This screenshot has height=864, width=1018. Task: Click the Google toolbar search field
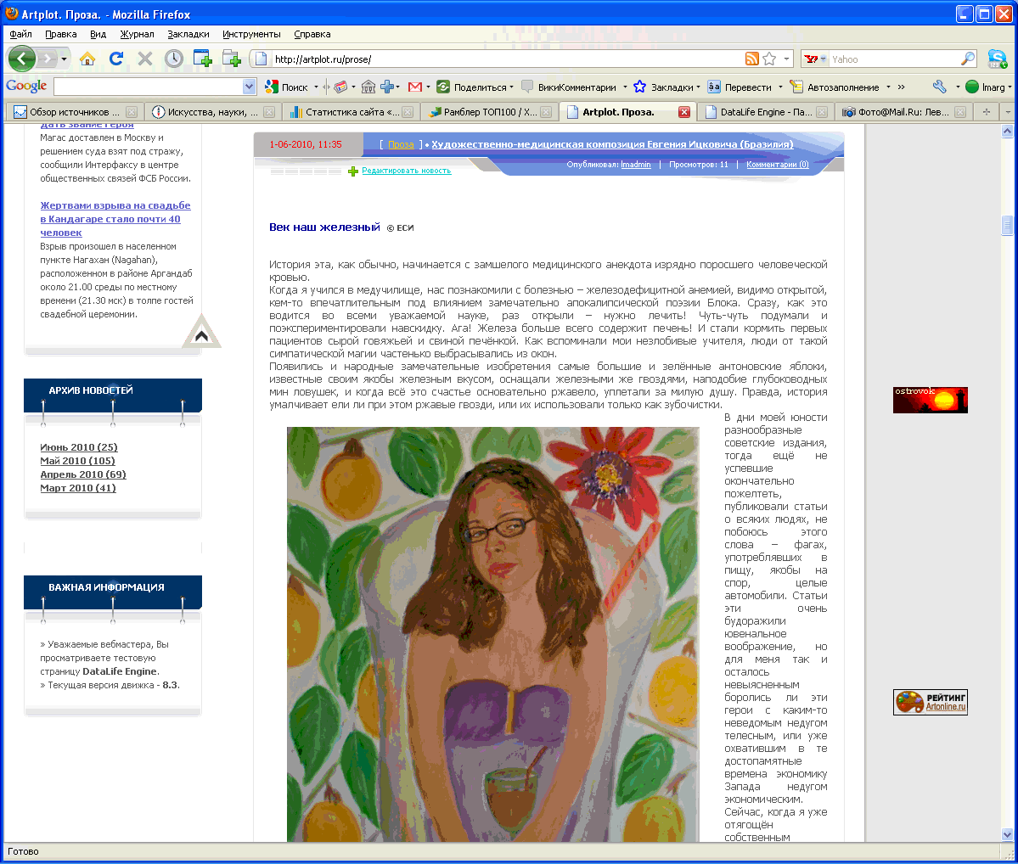tap(149, 87)
